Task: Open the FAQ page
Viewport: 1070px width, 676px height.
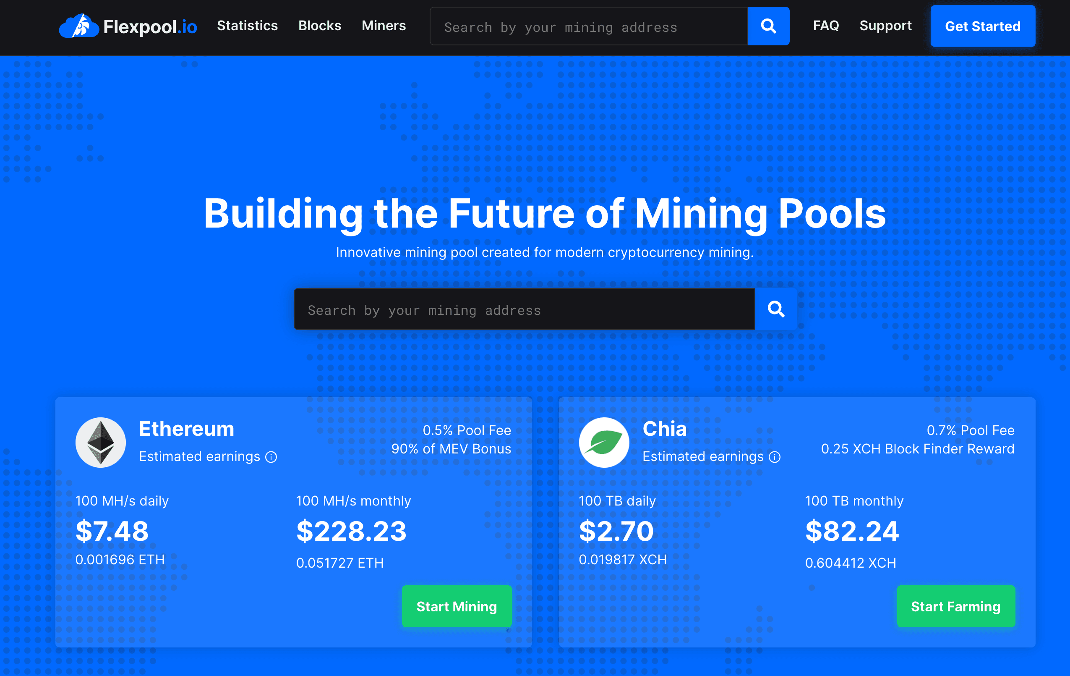Action: (826, 26)
